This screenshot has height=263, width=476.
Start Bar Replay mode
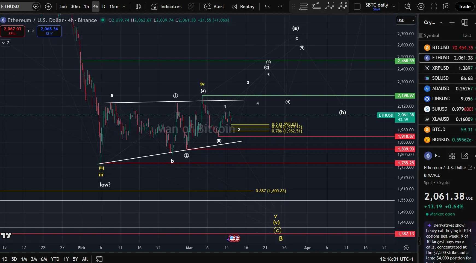click(243, 7)
